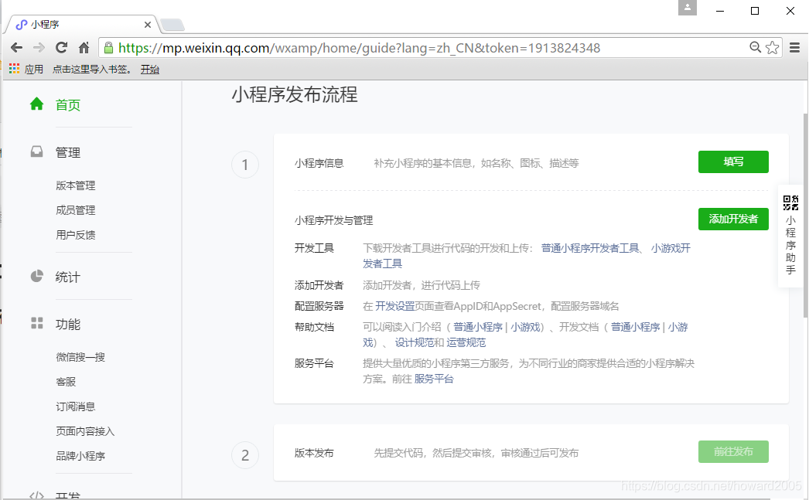
Task: Open 服务平台 link after 前往
Action: coord(434,379)
